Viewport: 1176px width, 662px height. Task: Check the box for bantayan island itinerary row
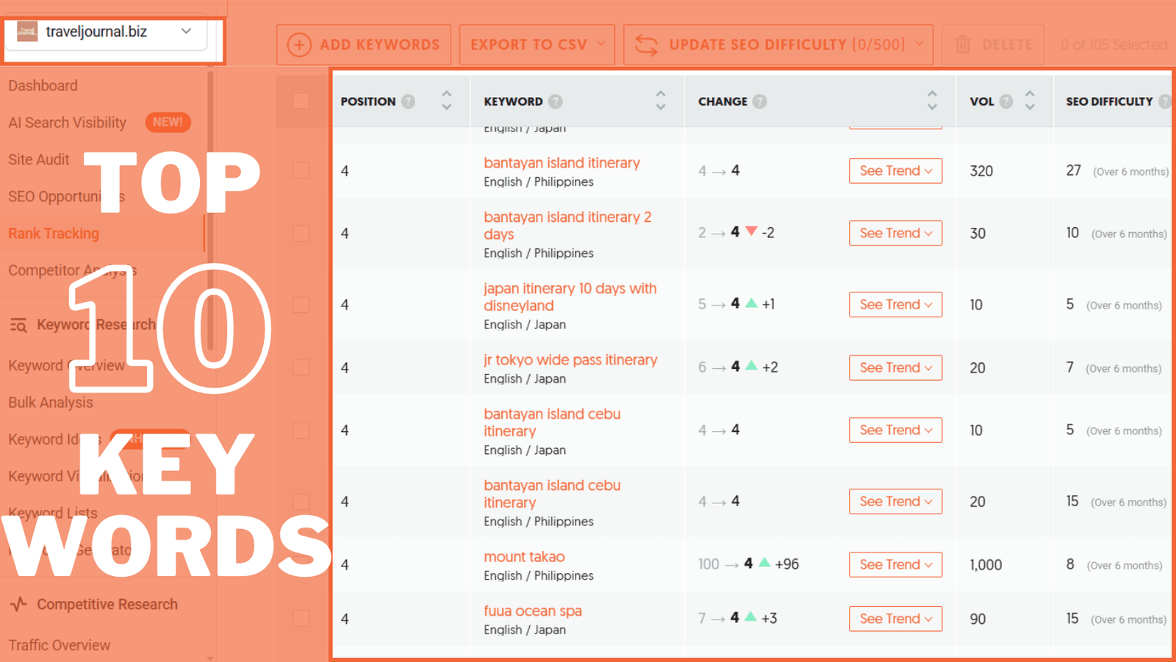click(301, 170)
